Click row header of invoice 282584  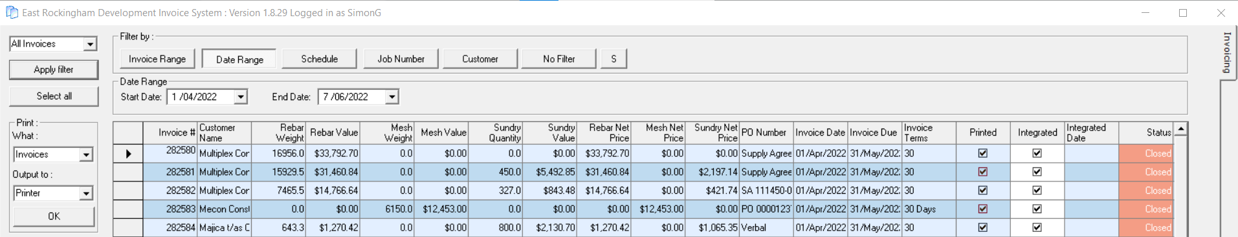pyautogui.click(x=128, y=227)
